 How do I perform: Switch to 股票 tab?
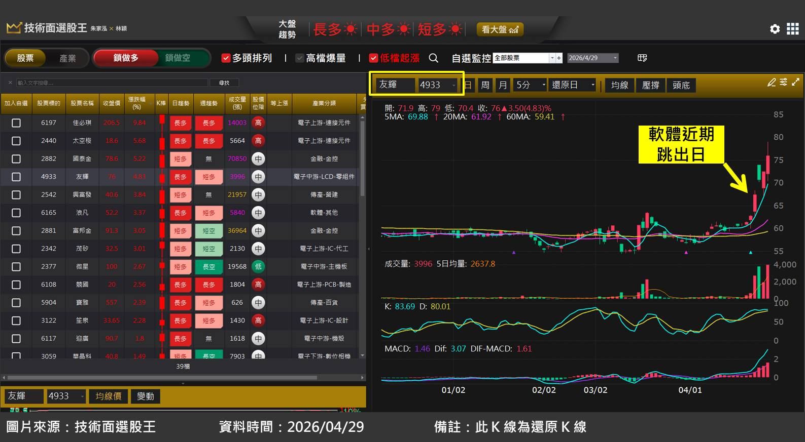[x=25, y=58]
